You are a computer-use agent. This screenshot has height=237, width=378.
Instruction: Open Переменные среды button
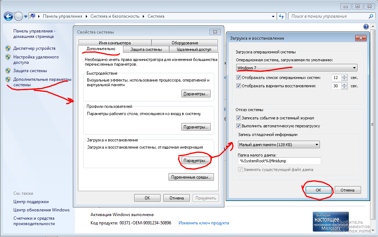click(191, 177)
